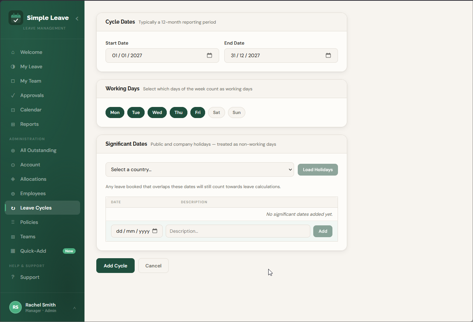This screenshot has width=473, height=322.
Task: Click the Start Date field
Action: (162, 55)
